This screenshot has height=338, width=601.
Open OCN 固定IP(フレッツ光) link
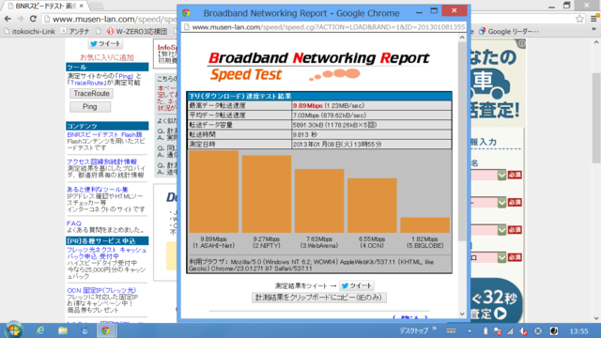(x=101, y=290)
